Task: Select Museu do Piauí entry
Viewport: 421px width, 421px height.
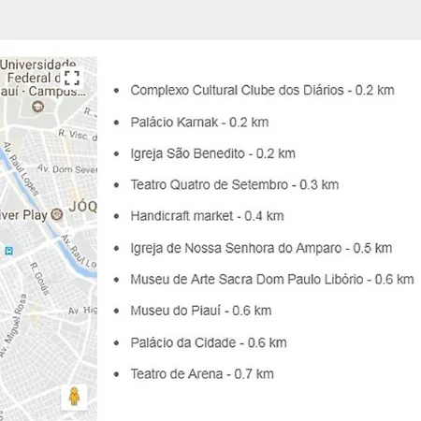Action: pyautogui.click(x=201, y=311)
